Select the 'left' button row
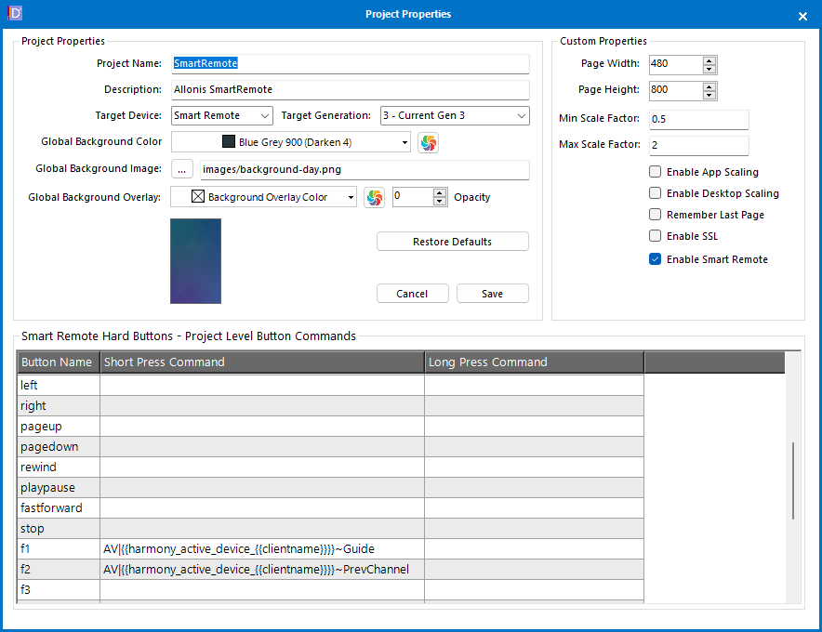The image size is (822, 632). [x=331, y=385]
